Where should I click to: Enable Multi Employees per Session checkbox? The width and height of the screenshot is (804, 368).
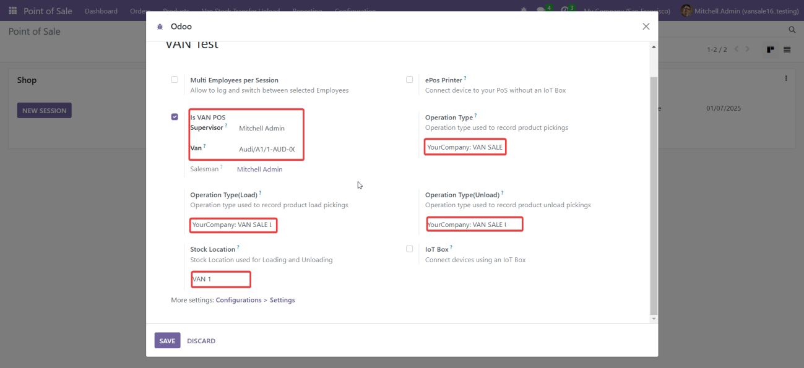point(175,80)
